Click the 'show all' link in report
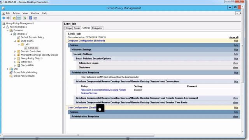Screen dimensions: 249x140 click(234, 37)
